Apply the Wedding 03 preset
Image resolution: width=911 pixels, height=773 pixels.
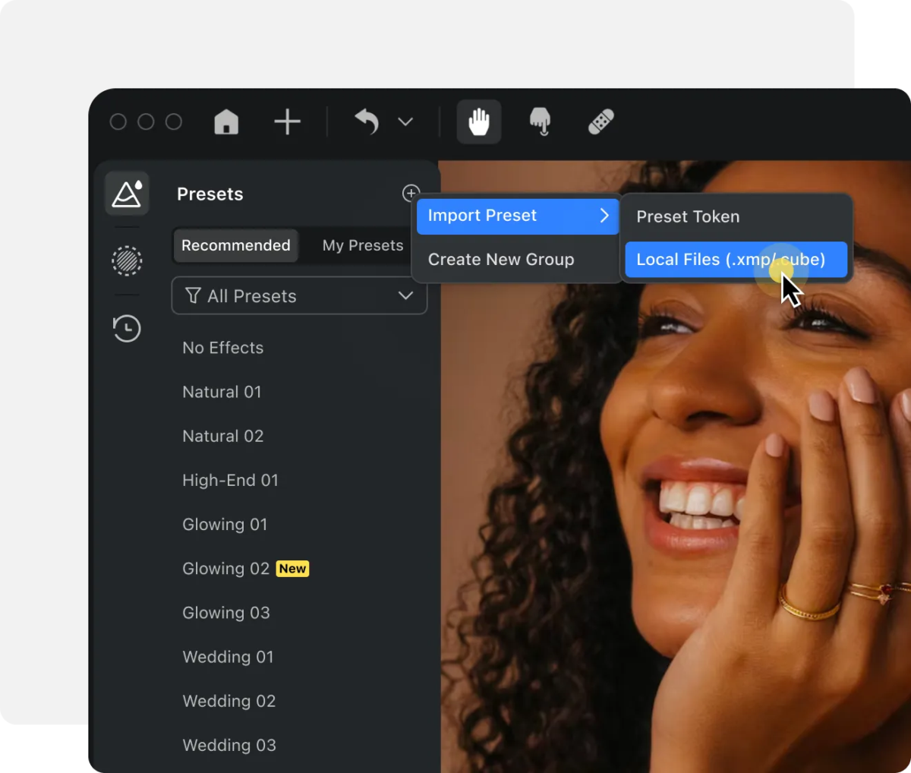(x=229, y=745)
